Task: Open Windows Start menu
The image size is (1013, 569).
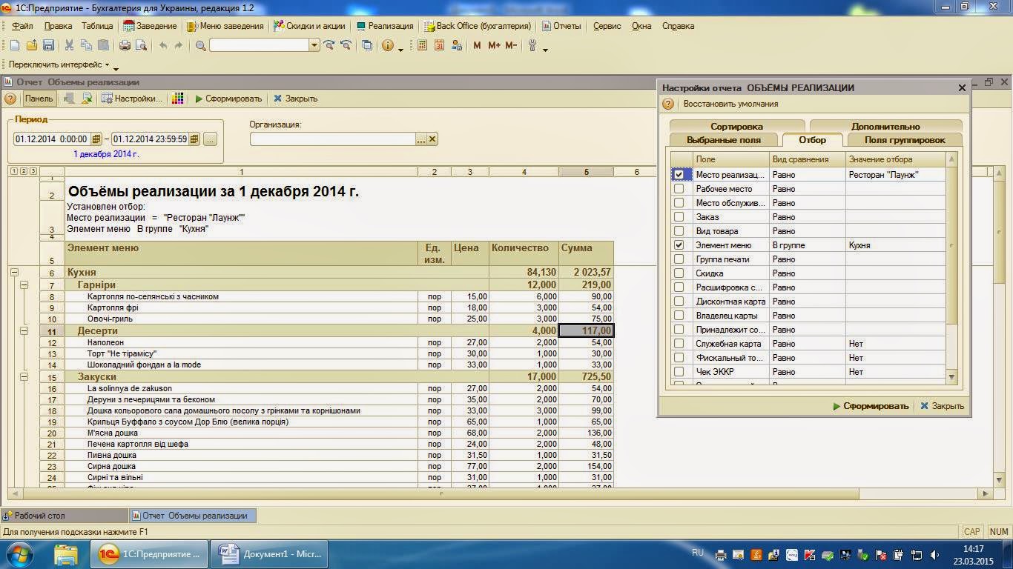Action: point(18,553)
